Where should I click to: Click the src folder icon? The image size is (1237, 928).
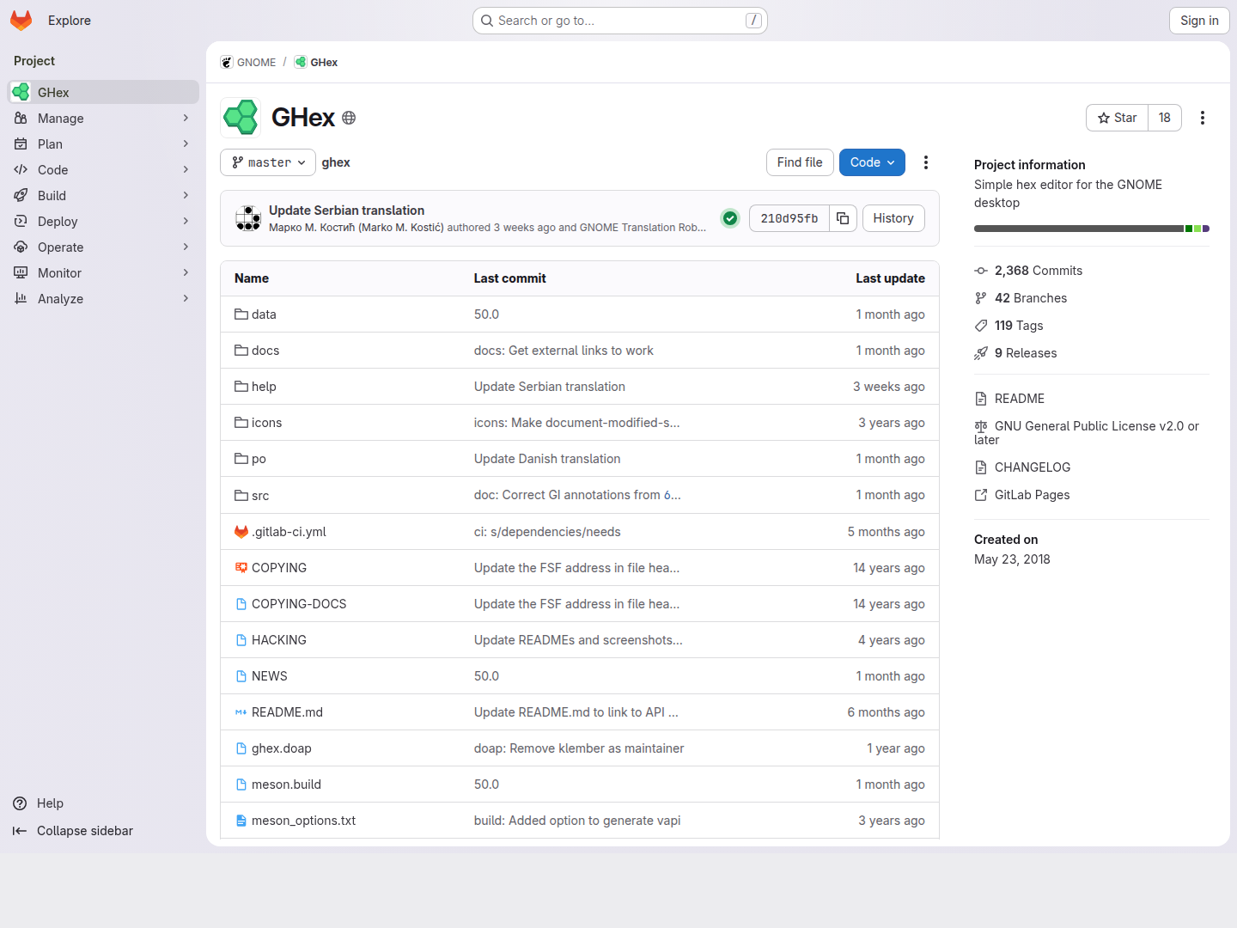[x=241, y=495]
